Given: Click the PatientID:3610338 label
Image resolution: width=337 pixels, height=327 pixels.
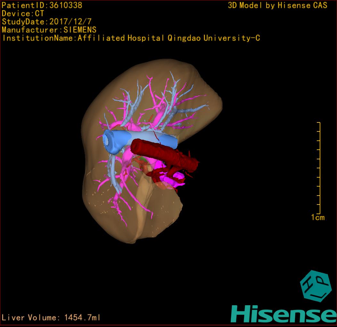Looking at the screenshot, I should tap(42, 5).
